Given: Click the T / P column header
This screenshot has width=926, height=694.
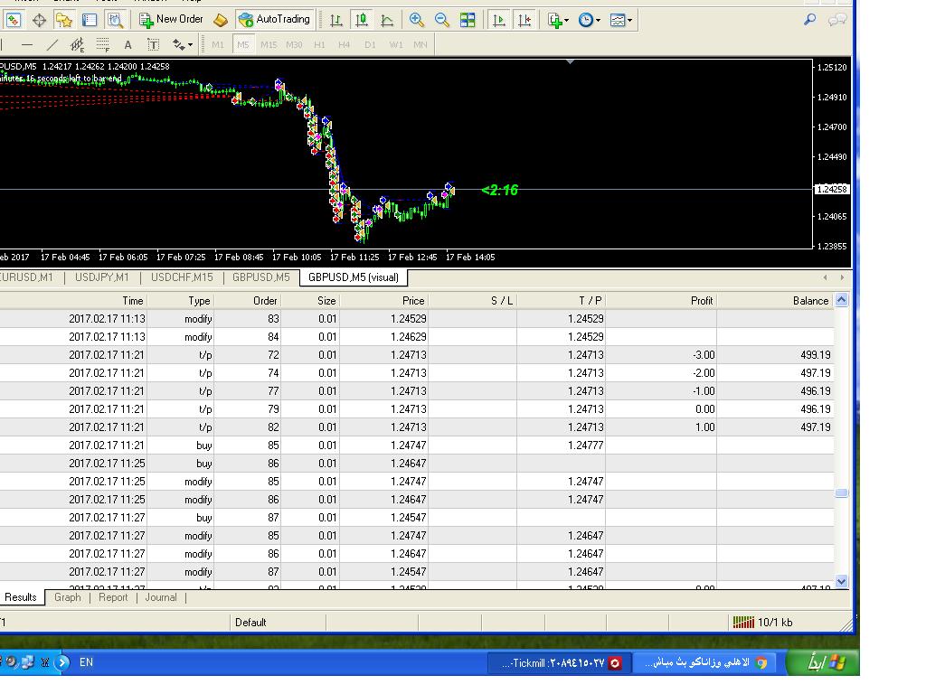Looking at the screenshot, I should [x=561, y=300].
